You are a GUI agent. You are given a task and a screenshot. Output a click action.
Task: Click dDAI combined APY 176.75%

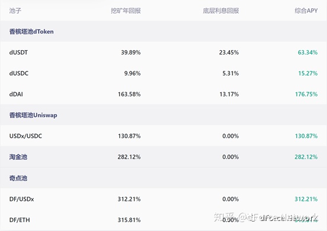[x=306, y=94]
